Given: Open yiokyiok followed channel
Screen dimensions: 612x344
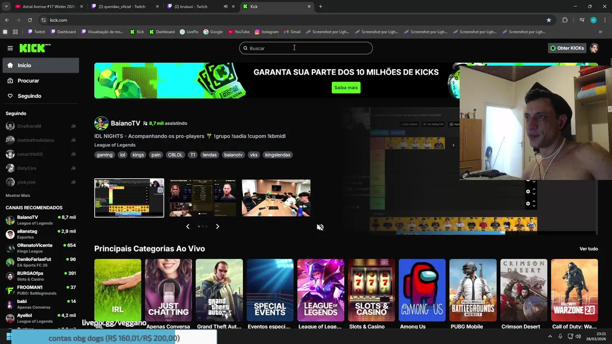Looking at the screenshot, I should [x=41, y=182].
